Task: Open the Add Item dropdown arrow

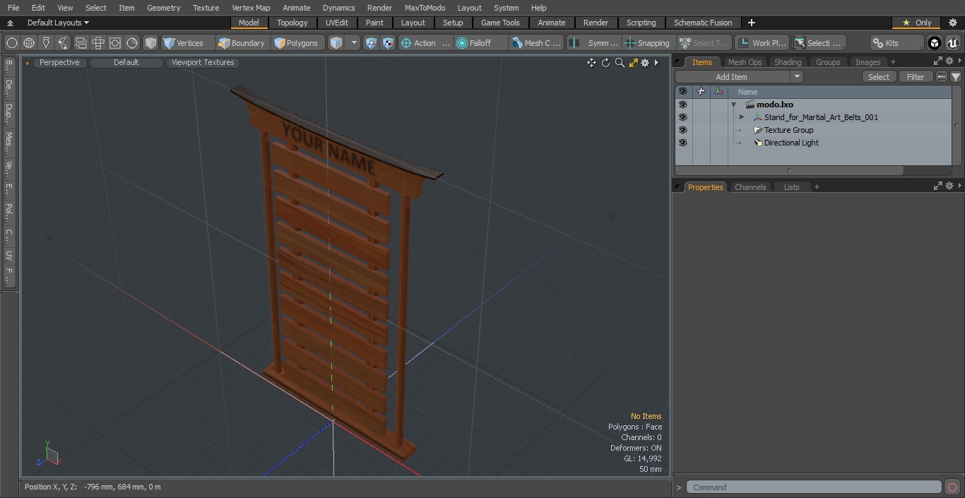Action: [797, 77]
